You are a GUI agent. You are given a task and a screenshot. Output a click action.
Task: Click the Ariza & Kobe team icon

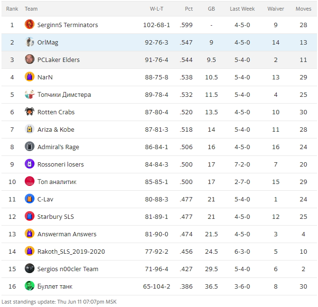(30, 129)
